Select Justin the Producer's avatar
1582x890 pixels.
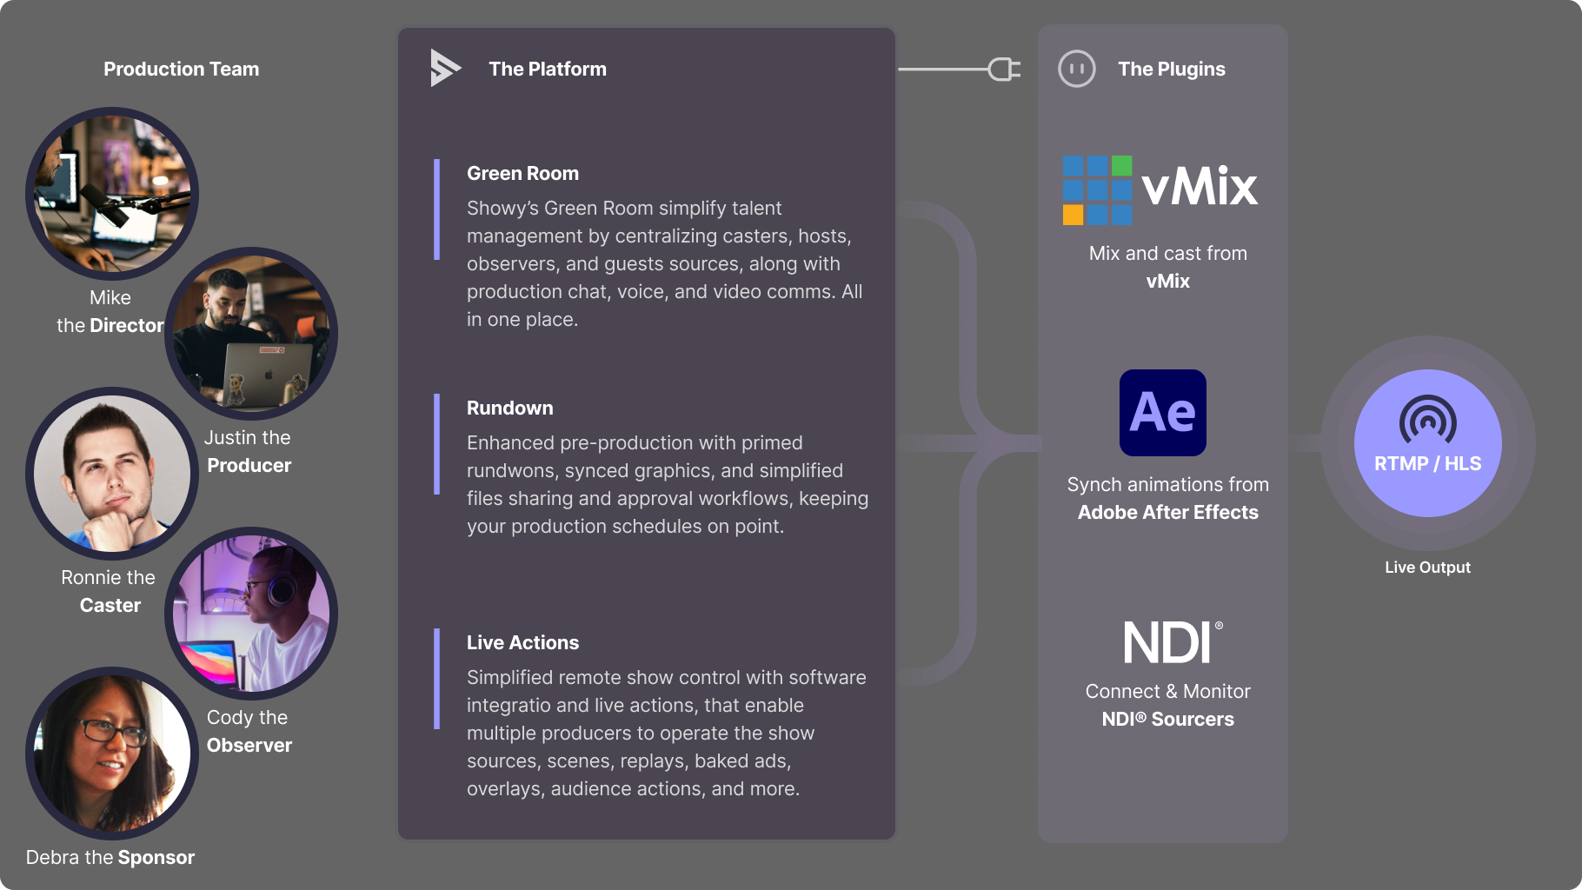click(x=251, y=334)
